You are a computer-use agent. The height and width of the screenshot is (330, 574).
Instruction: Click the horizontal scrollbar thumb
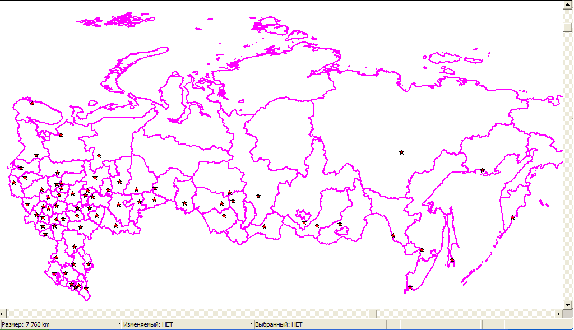point(373,314)
